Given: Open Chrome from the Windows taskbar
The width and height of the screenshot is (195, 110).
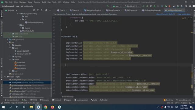Looking at the screenshot, I should [45, 107].
